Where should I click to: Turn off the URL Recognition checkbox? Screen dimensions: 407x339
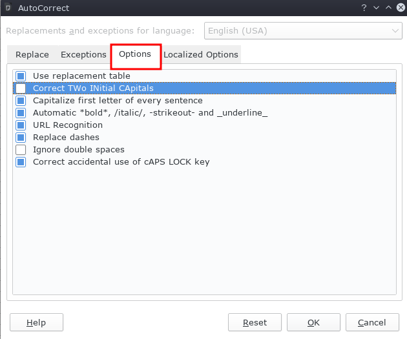(x=21, y=125)
